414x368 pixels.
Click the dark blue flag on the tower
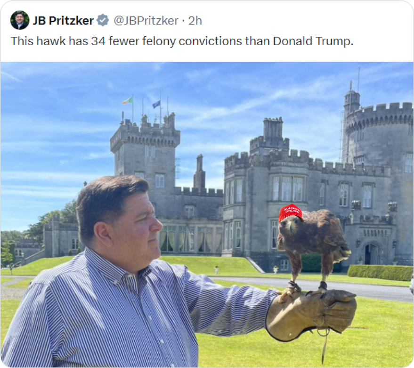click(x=156, y=104)
